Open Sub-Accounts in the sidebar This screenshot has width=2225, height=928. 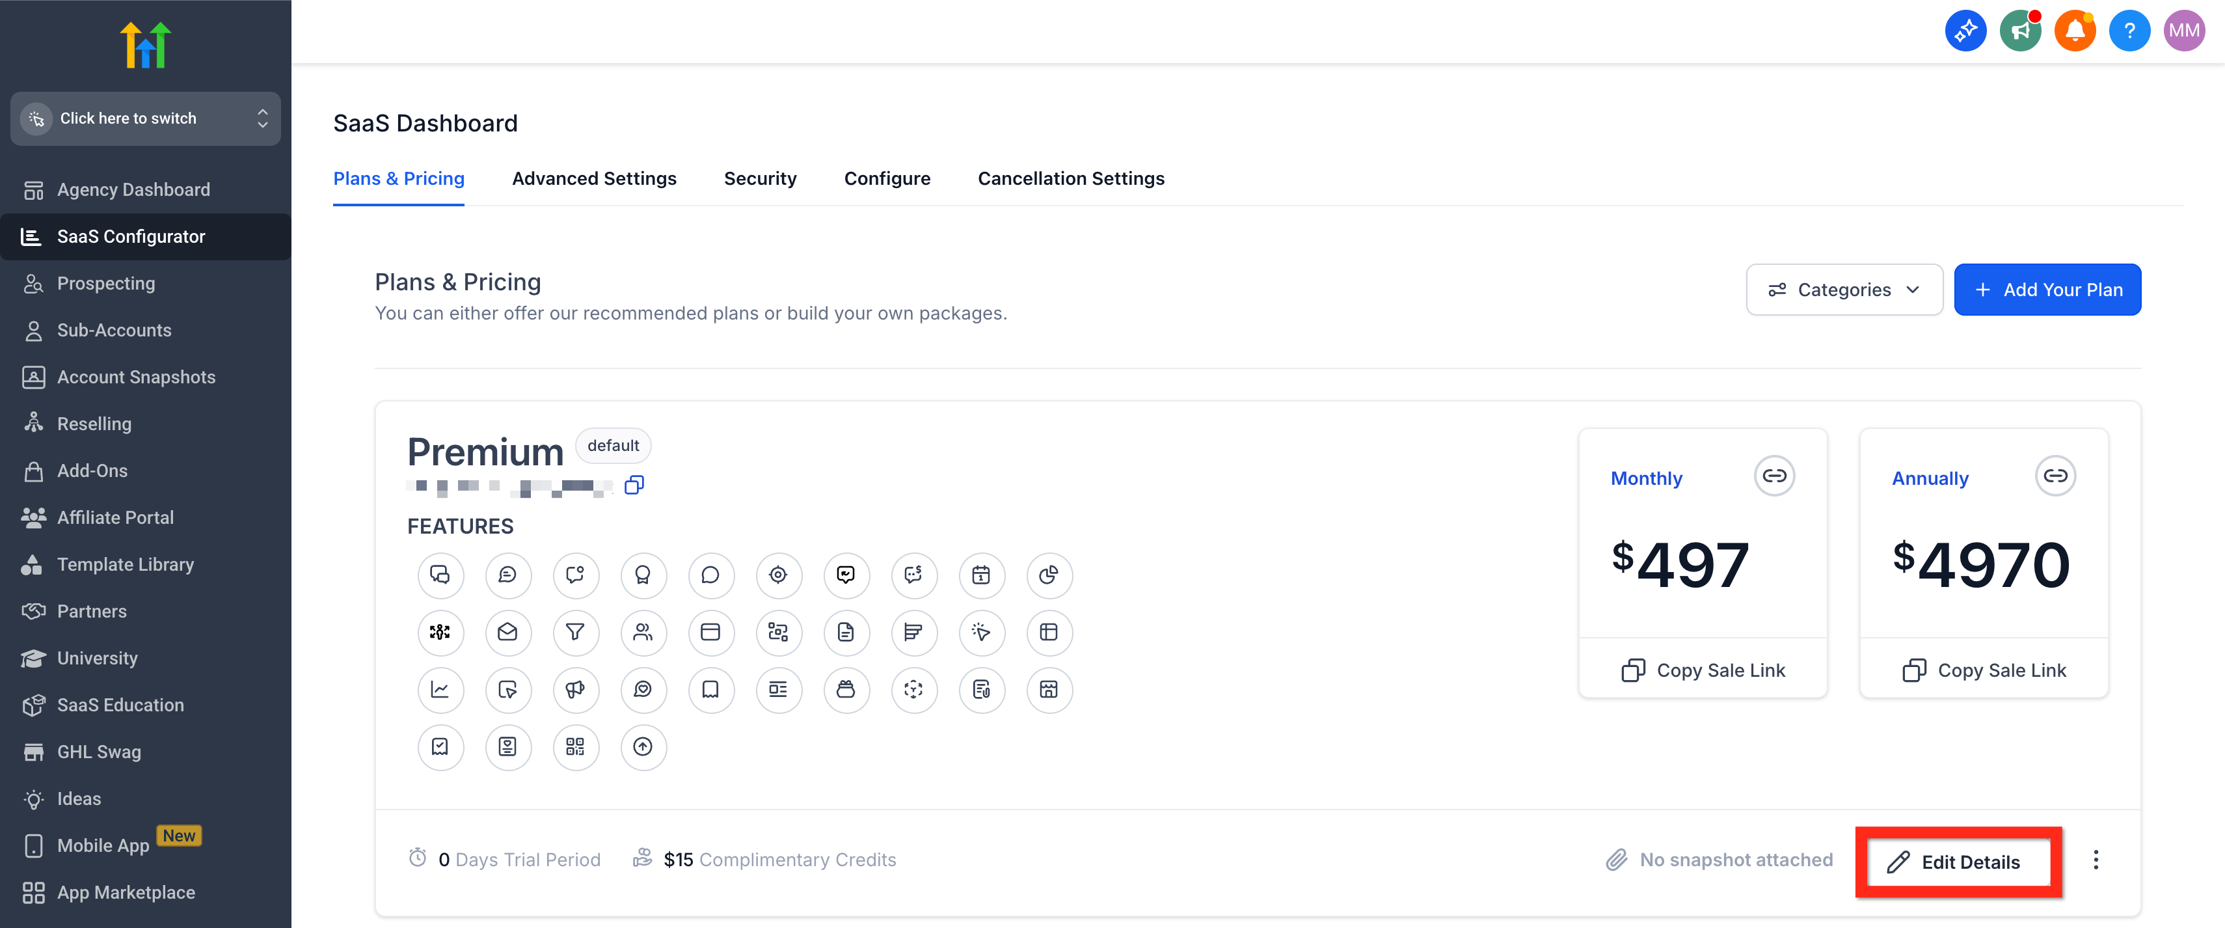coord(114,330)
